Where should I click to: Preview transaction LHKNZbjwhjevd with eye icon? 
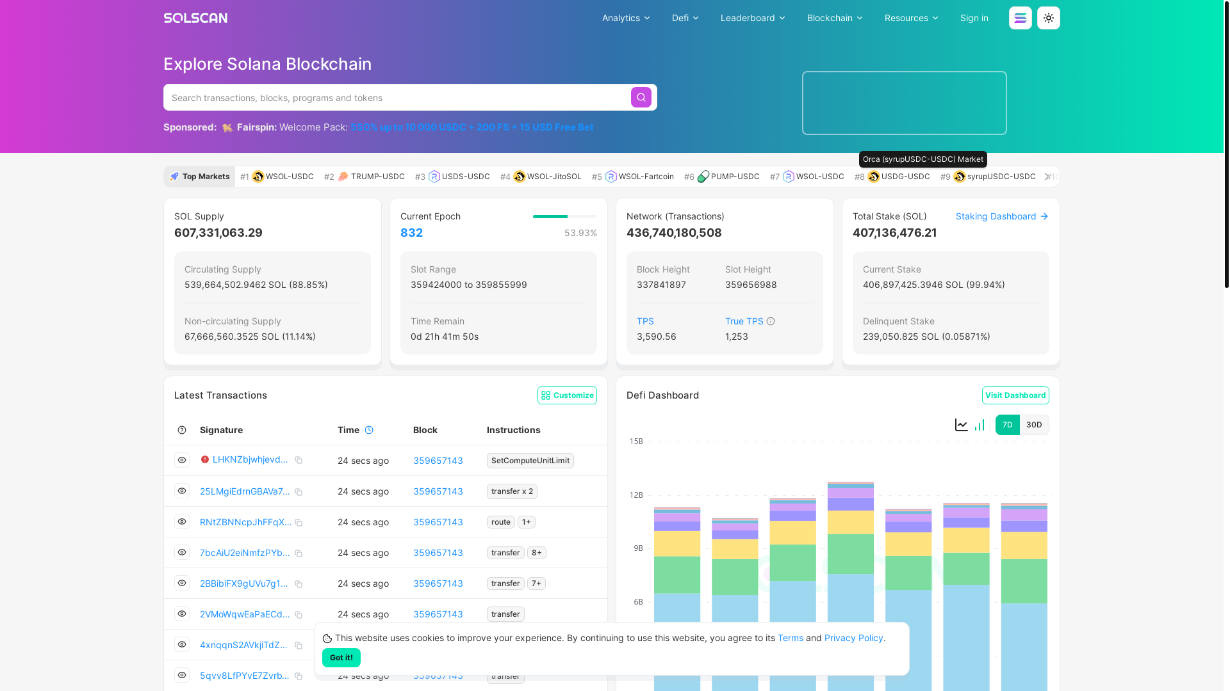[x=182, y=460]
